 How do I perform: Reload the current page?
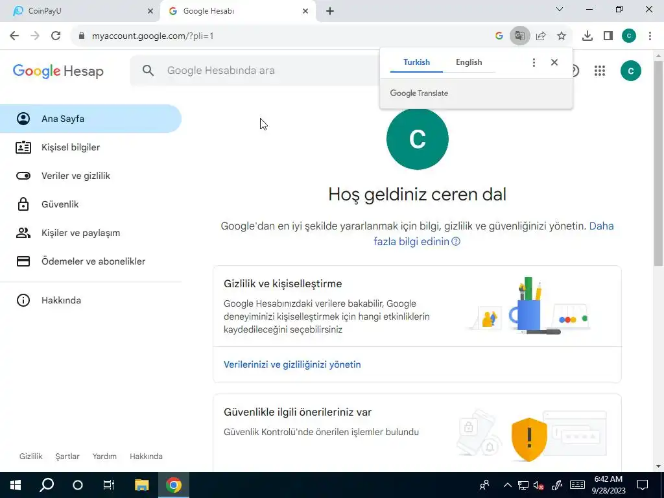(56, 36)
